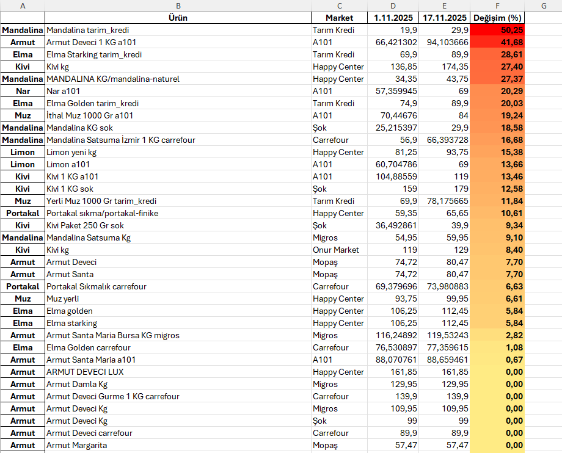This screenshot has height=453, width=562.
Task: Select cell Limon yeni kg
Action: click(178, 152)
